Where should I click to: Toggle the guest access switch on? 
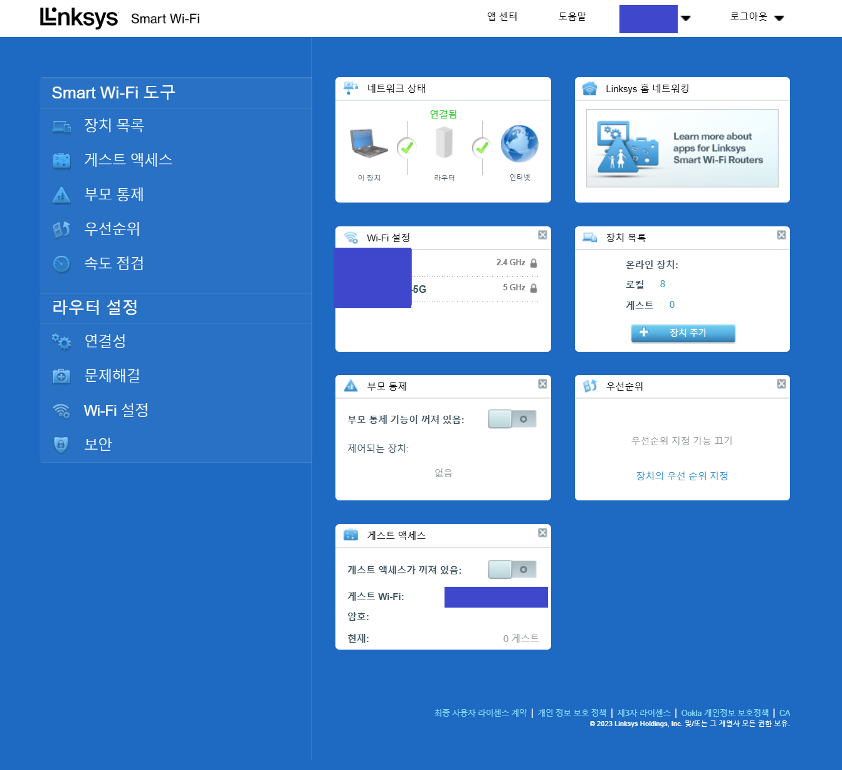(512, 569)
